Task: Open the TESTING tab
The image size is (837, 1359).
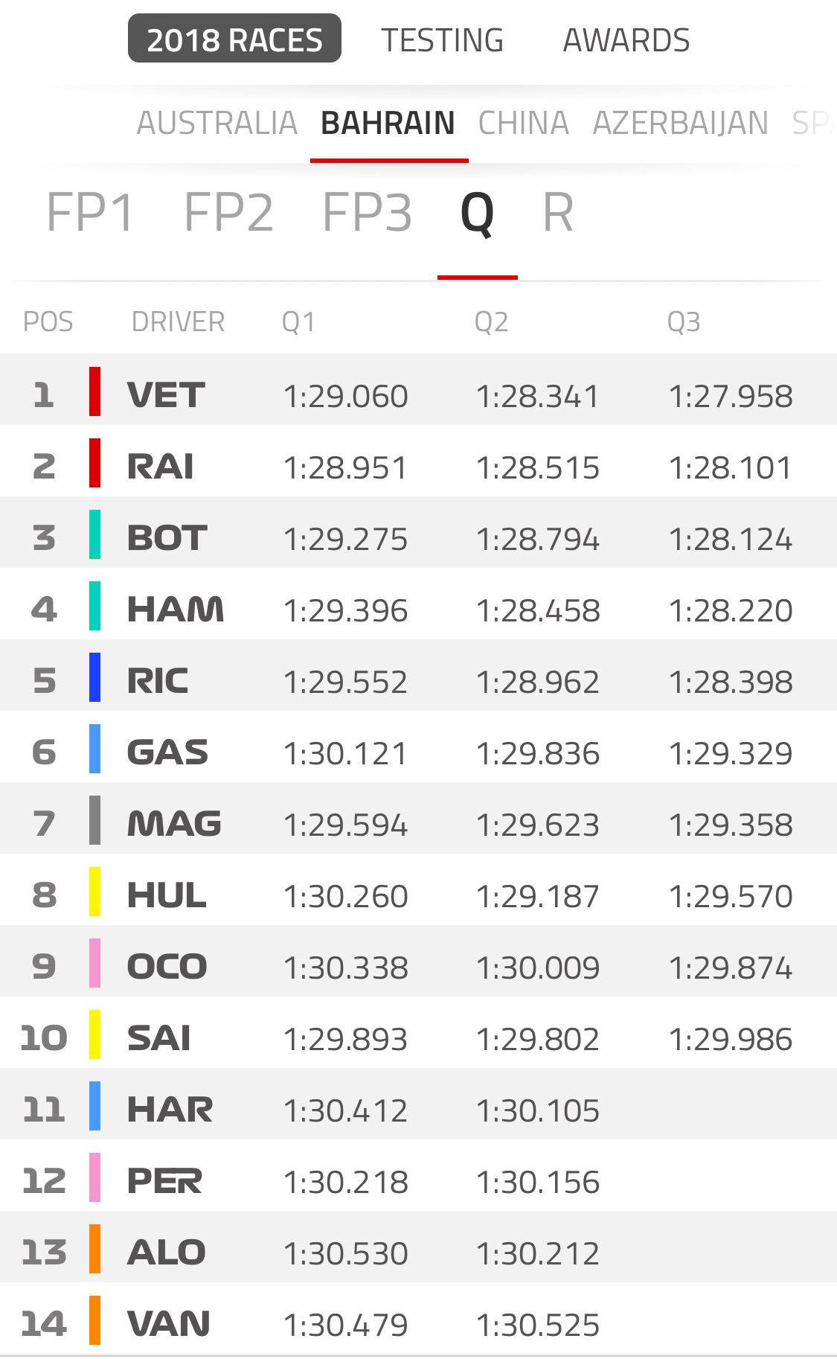Action: click(442, 40)
